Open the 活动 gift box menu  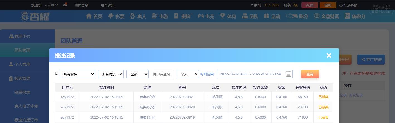(x=267, y=16)
